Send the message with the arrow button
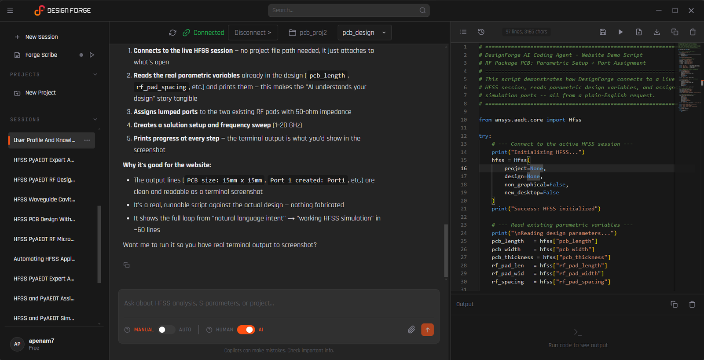The image size is (704, 360). click(x=427, y=330)
